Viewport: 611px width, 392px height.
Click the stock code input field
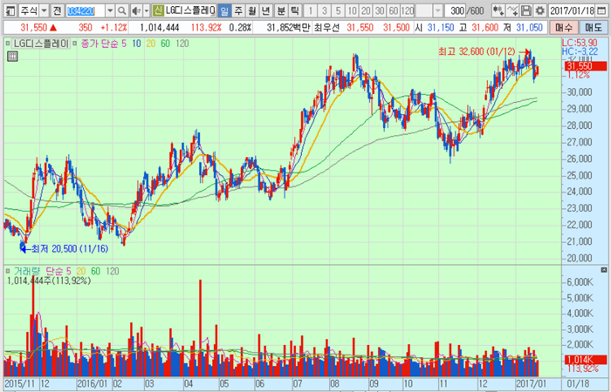(84, 10)
